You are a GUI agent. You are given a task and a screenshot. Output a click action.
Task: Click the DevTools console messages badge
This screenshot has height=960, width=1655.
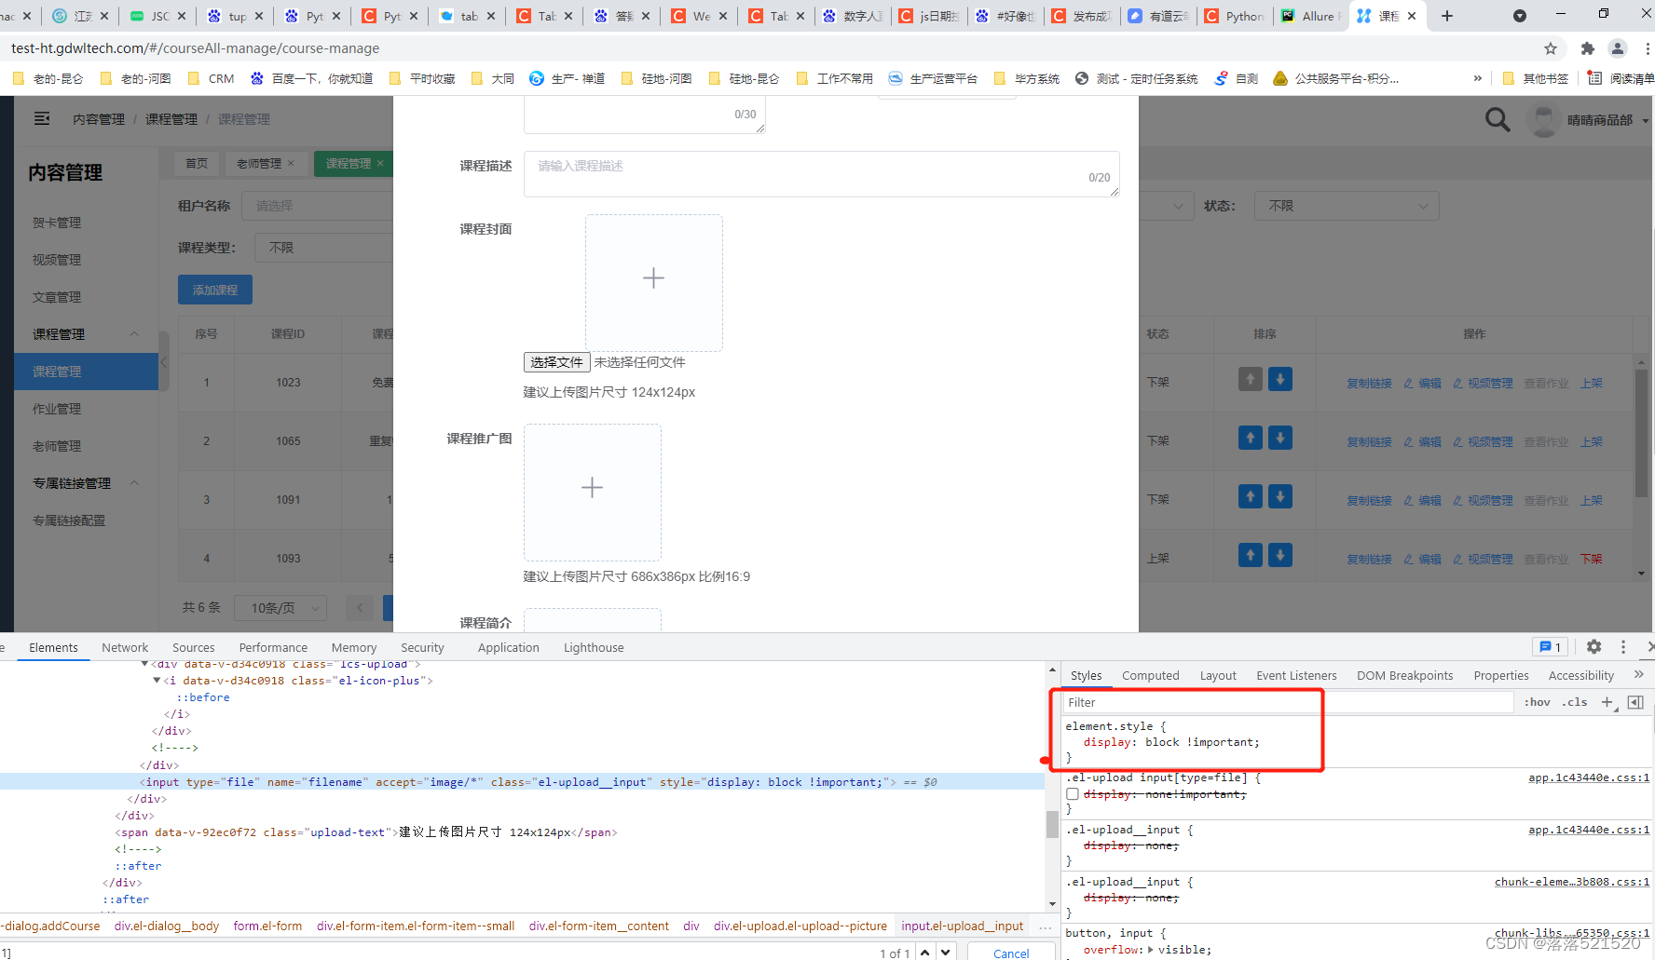tap(1551, 646)
